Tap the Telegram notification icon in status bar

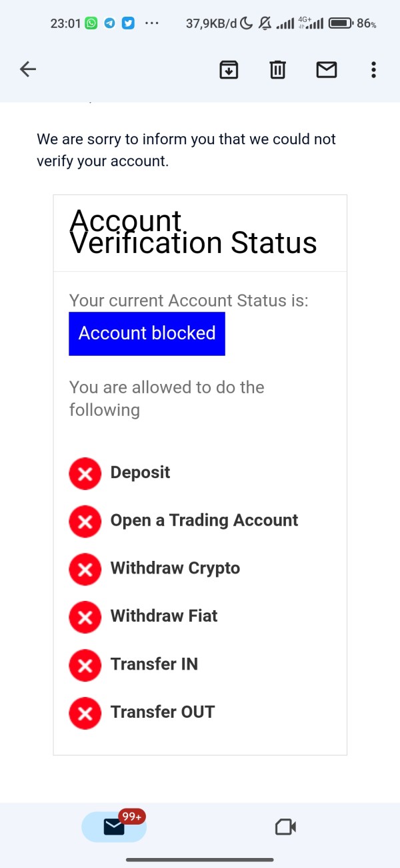pyautogui.click(x=110, y=23)
